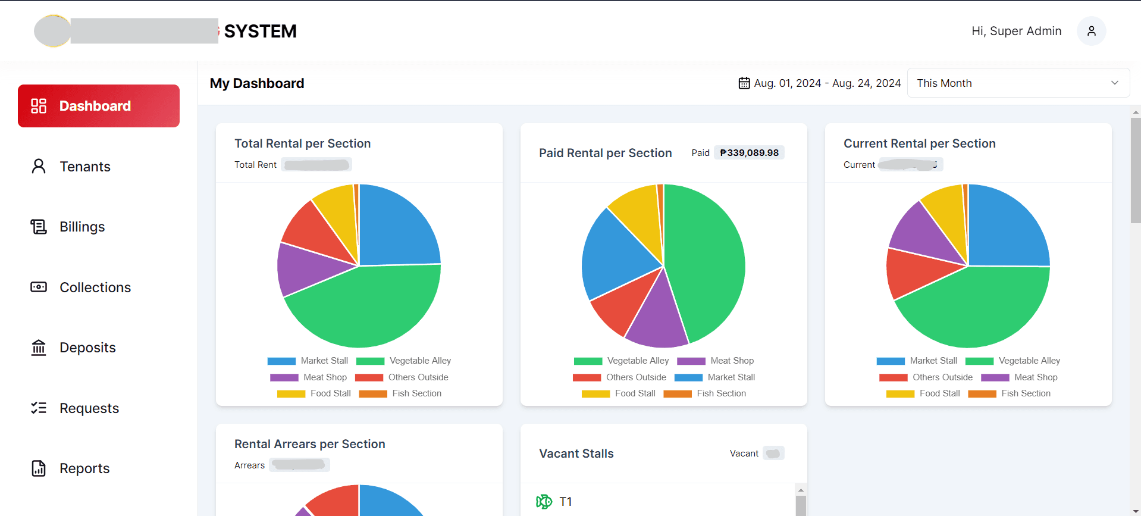Click the dropdown chevron arrow for period
Image resolution: width=1141 pixels, height=516 pixels.
(x=1115, y=83)
